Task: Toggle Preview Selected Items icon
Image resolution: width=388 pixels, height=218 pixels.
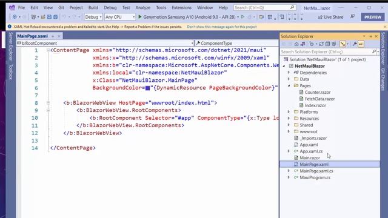Action: (x=361, y=44)
